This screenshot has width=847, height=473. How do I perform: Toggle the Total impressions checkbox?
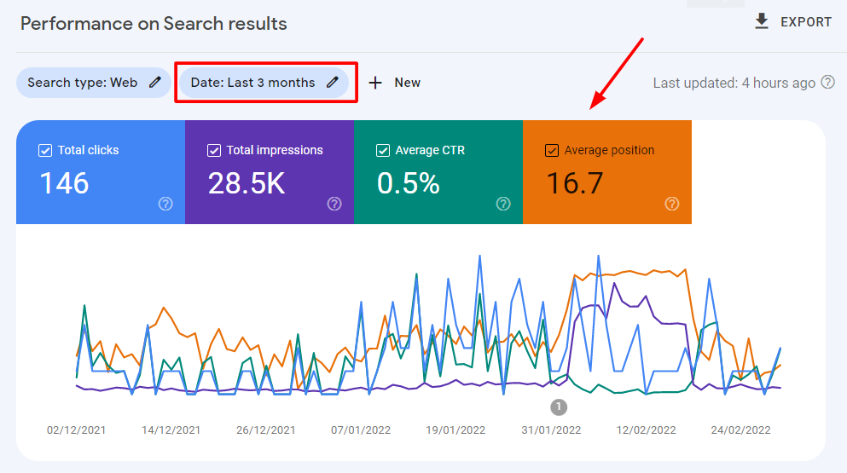[214, 151]
